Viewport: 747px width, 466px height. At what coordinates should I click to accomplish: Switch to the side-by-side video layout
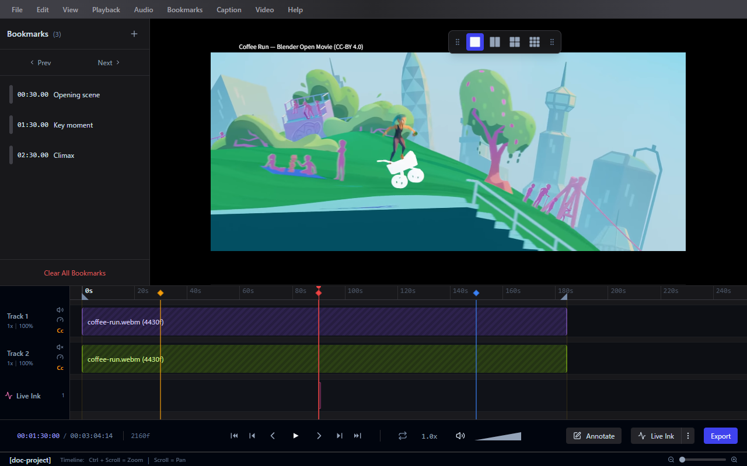click(x=494, y=41)
